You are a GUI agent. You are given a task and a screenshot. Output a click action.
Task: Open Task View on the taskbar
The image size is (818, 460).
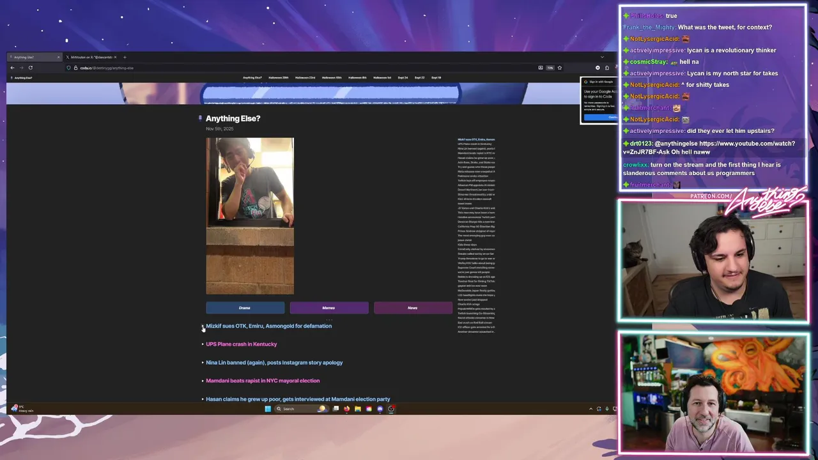[336, 409]
